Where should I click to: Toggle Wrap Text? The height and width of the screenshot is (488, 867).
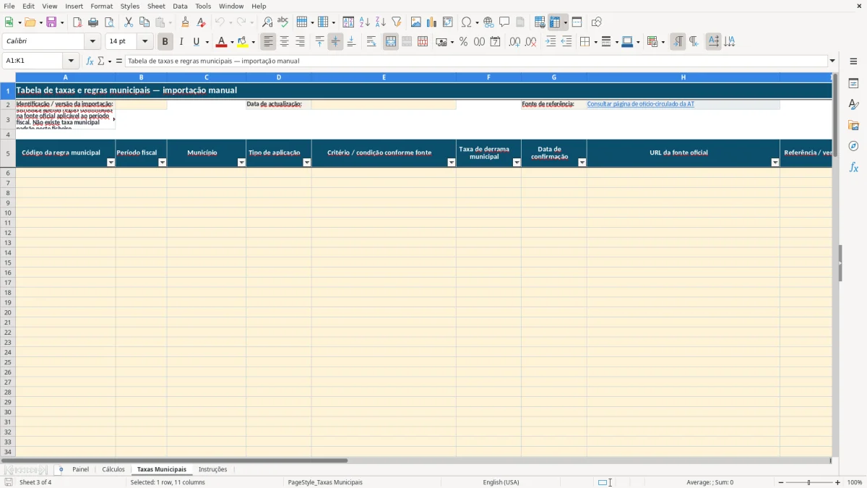point(371,42)
